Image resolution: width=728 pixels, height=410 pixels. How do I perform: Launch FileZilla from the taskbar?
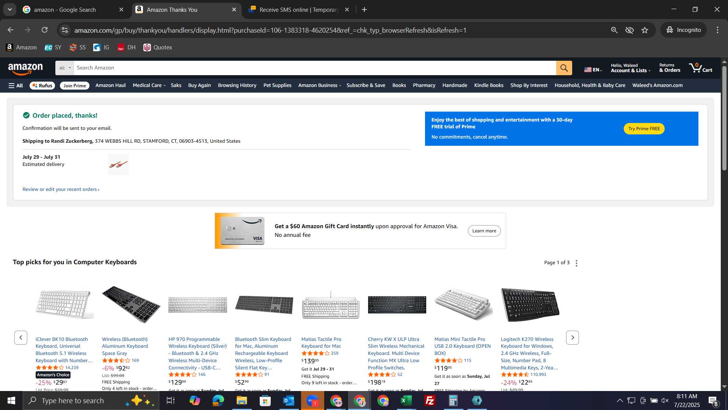click(x=430, y=401)
